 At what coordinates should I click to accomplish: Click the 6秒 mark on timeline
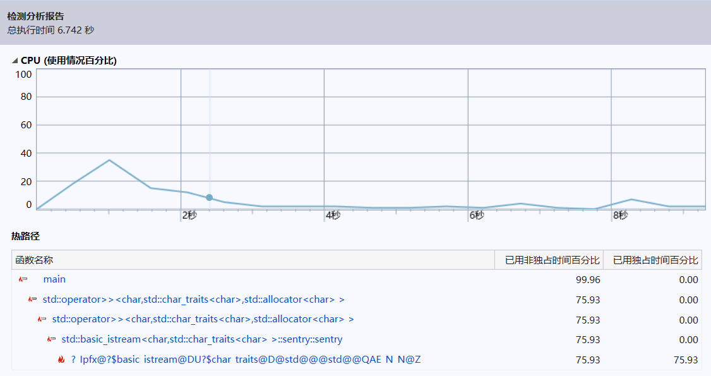[477, 215]
